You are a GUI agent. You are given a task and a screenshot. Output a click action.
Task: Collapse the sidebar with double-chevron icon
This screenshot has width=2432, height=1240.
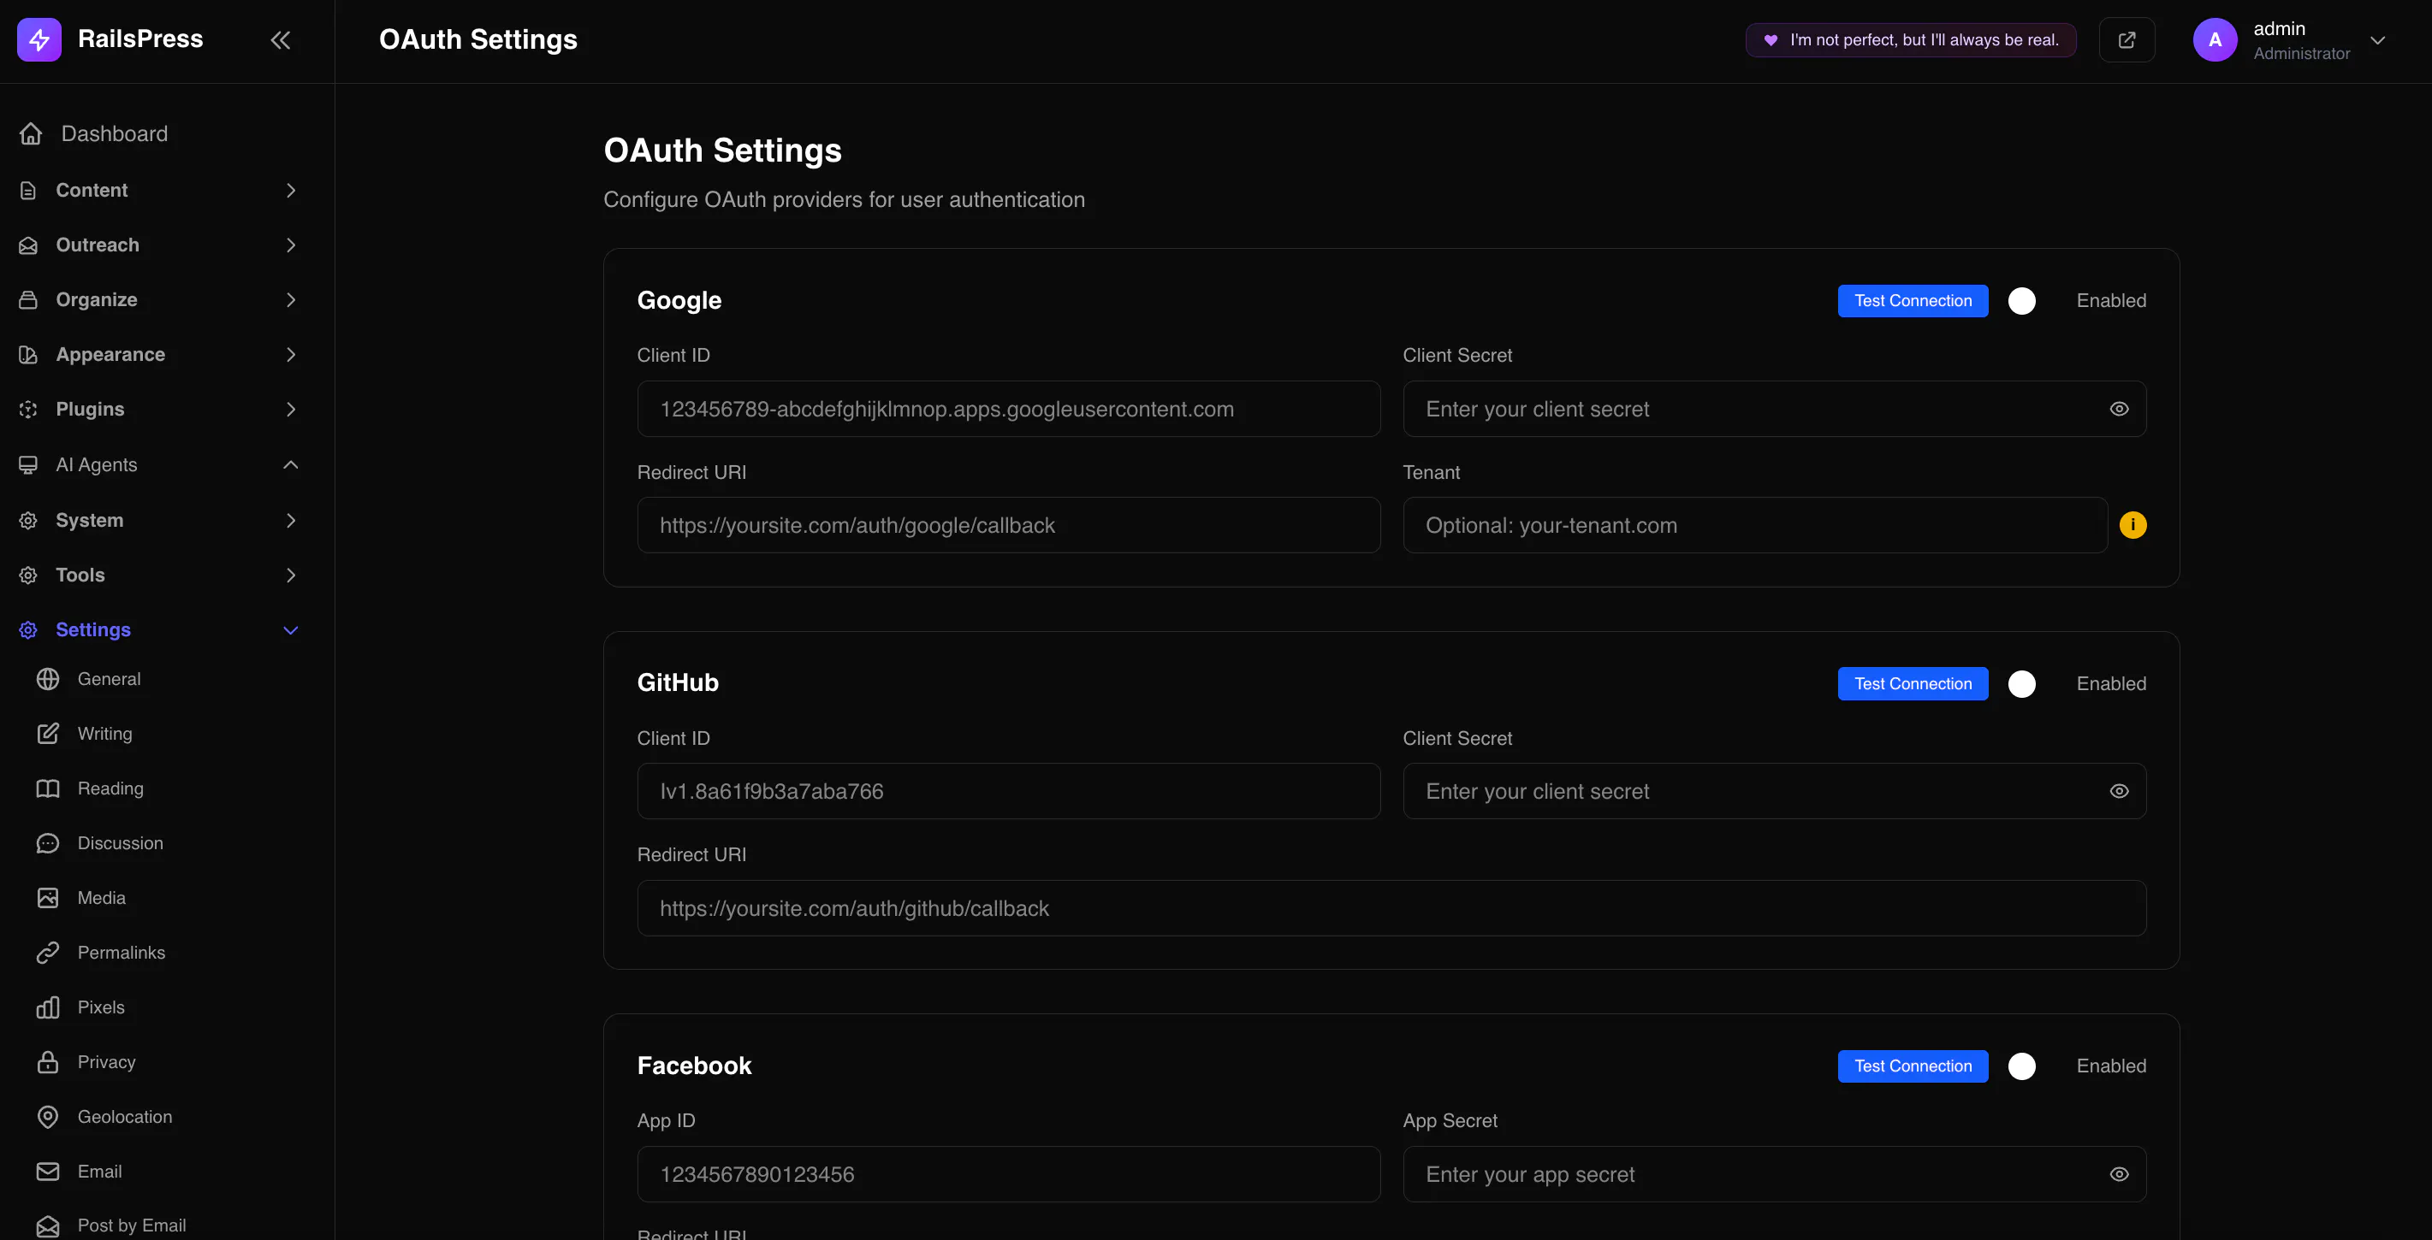tap(281, 39)
